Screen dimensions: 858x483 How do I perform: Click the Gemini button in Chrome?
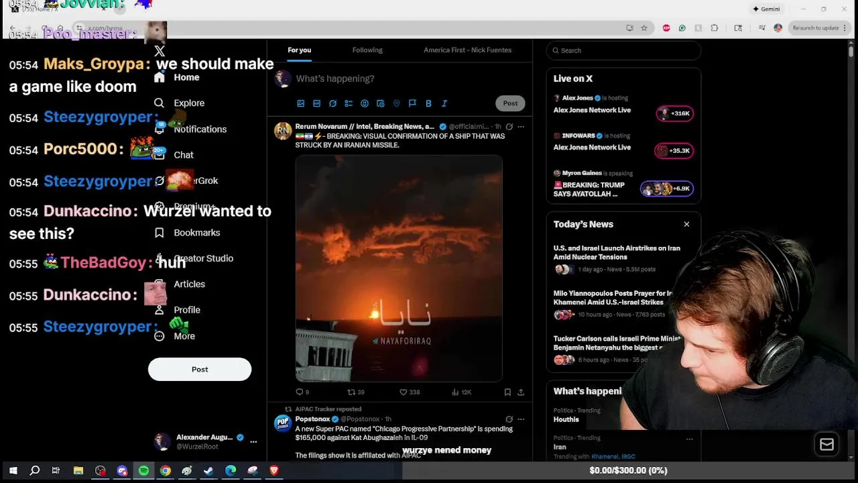pyautogui.click(x=766, y=9)
